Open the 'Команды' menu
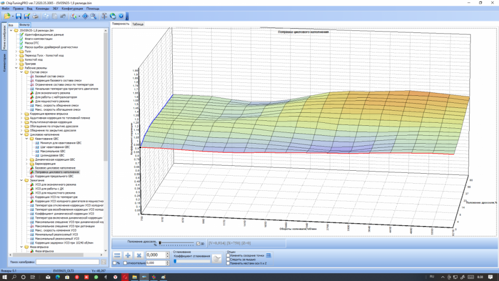 43,9
